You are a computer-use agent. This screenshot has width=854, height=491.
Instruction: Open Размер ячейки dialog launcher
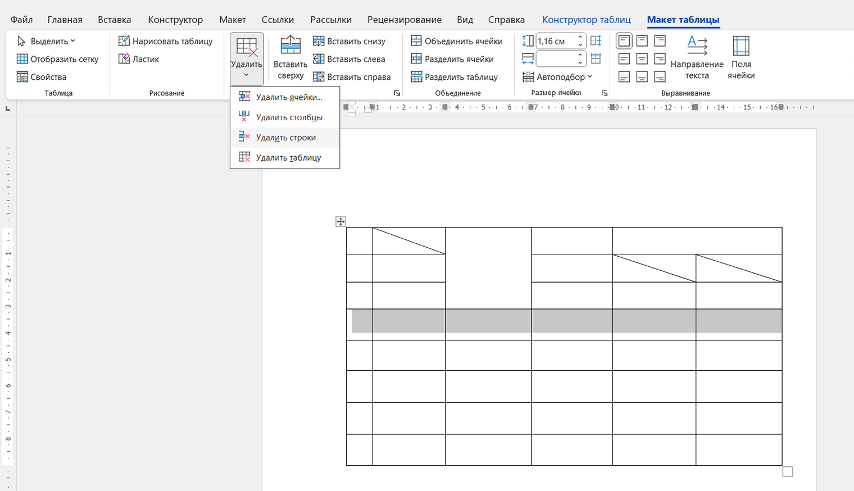point(605,93)
